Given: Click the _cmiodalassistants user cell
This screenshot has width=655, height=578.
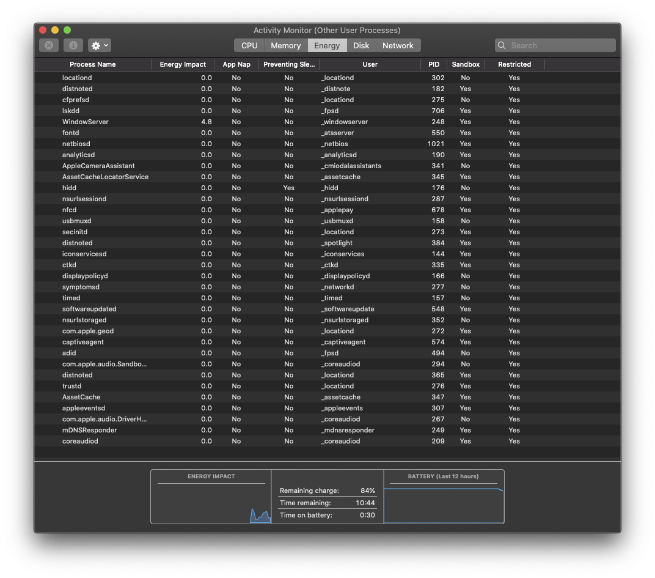Looking at the screenshot, I should click(351, 166).
